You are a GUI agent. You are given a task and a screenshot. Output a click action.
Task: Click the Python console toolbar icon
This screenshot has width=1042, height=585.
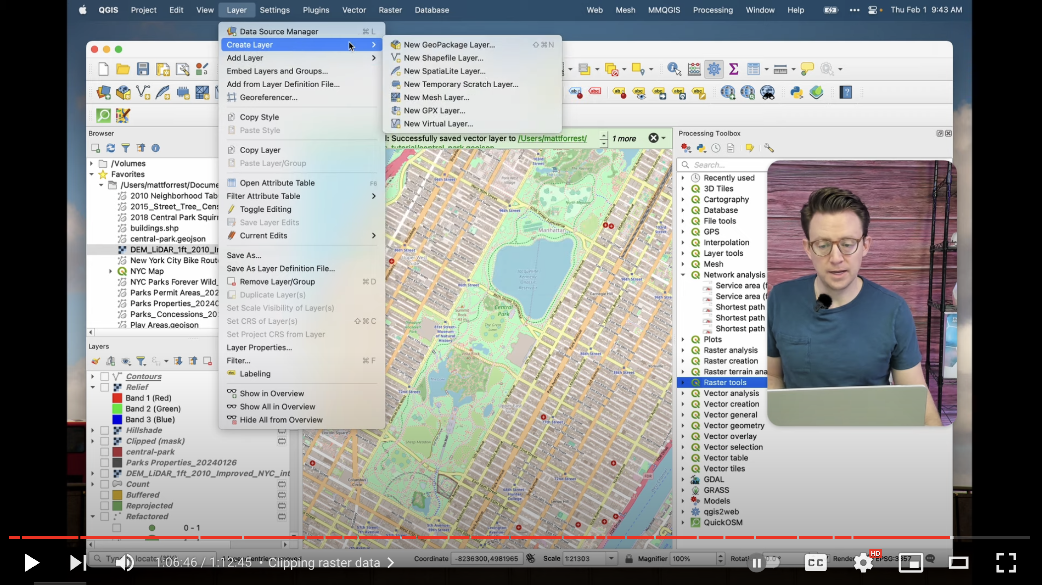click(x=796, y=93)
